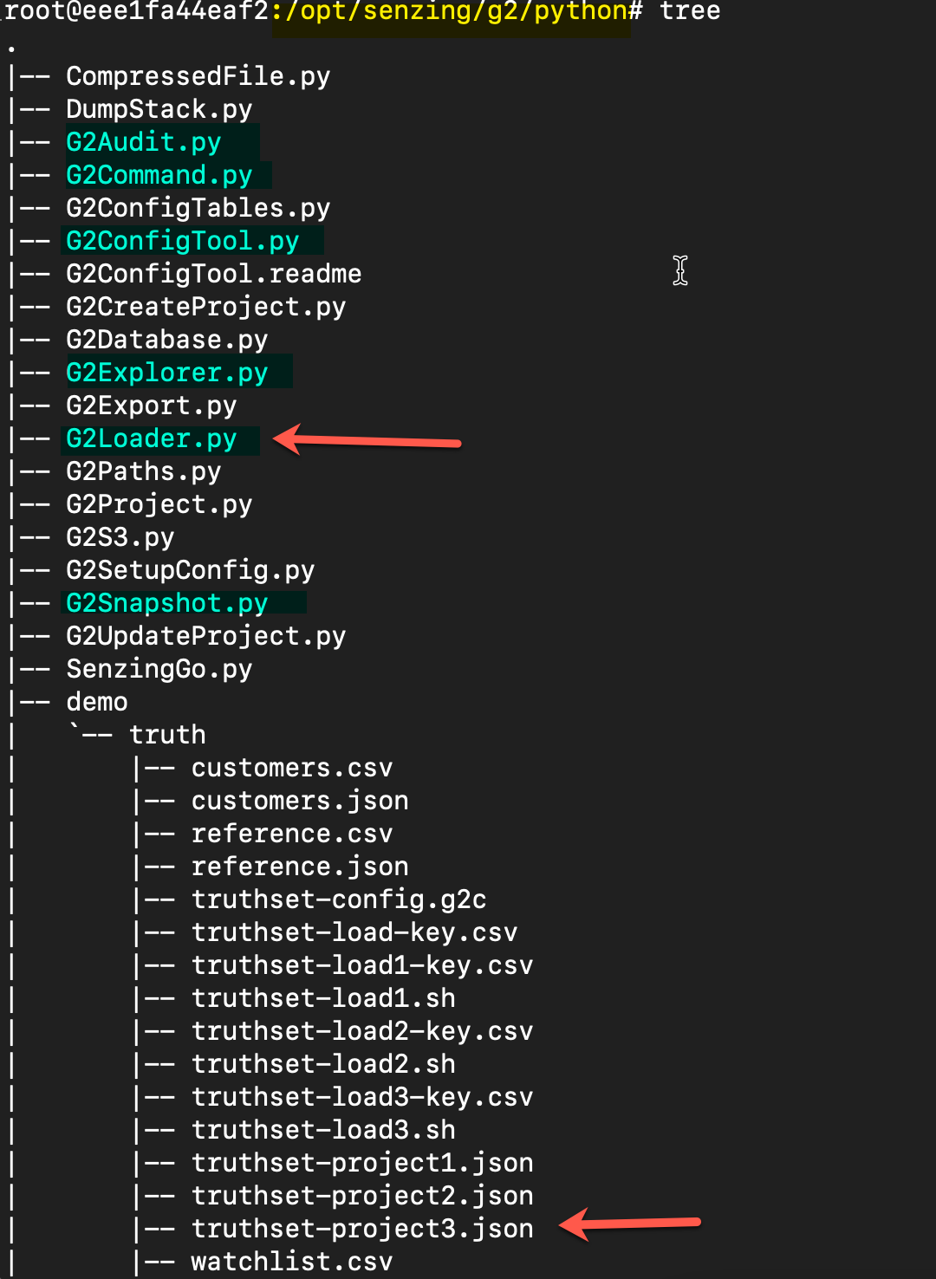This screenshot has width=936, height=1279.
Task: Click G2Snapshot.py in the tree output
Action: click(x=166, y=603)
